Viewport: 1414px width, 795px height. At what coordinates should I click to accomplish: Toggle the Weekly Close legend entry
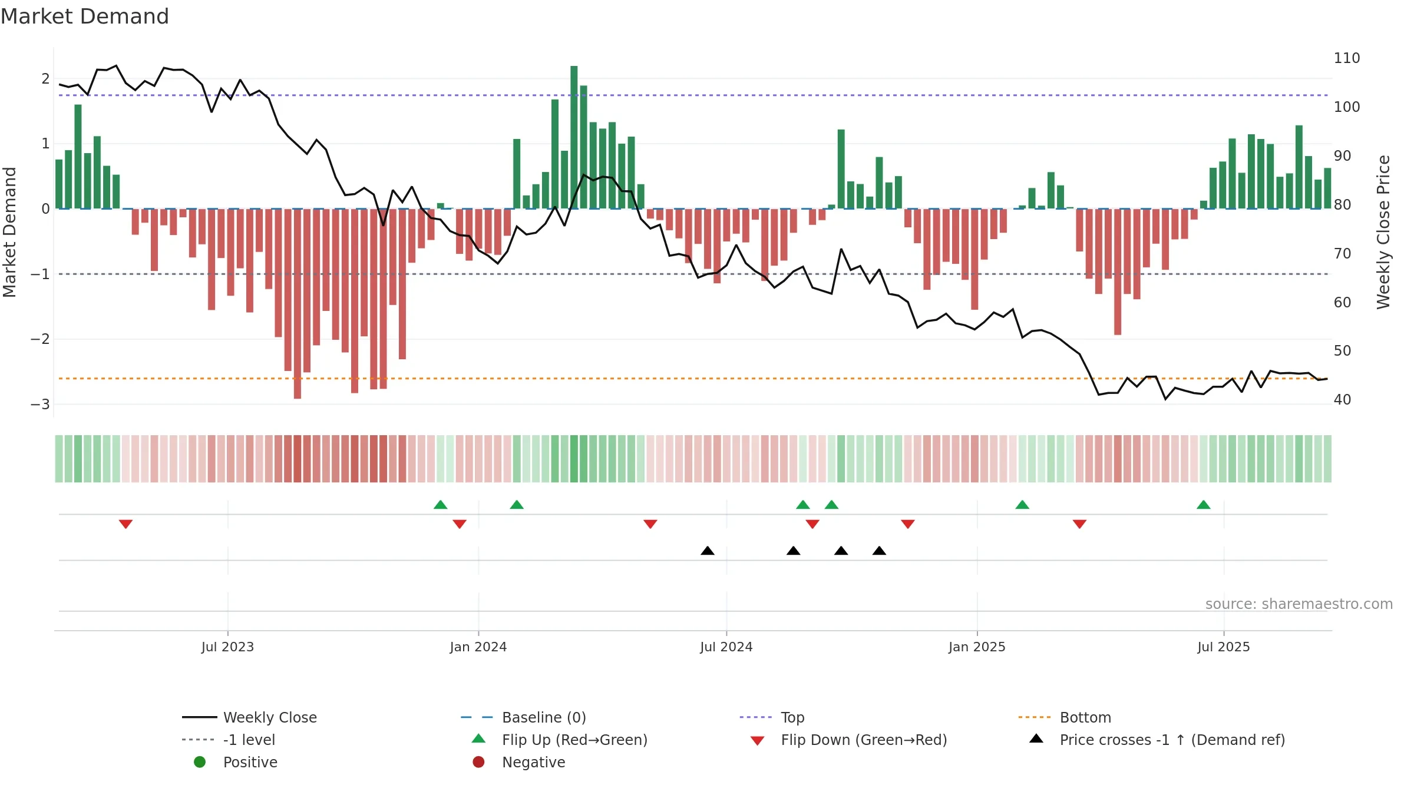[249, 717]
